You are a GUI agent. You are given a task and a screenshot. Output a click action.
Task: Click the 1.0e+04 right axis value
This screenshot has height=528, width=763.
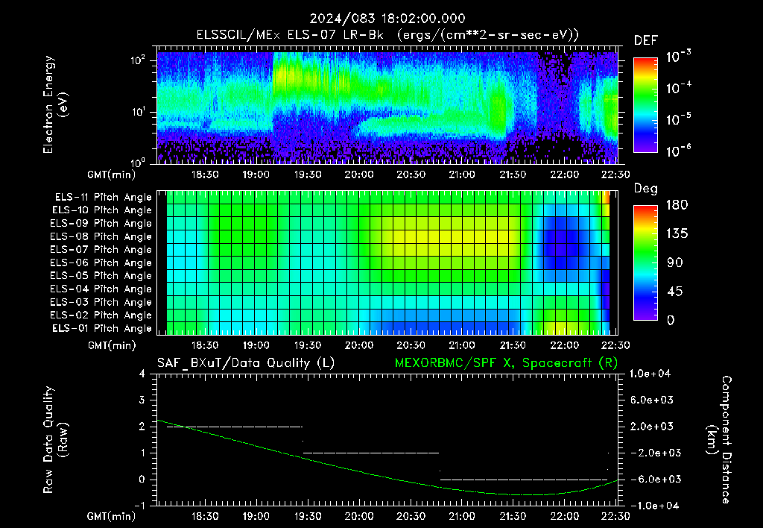click(650, 374)
